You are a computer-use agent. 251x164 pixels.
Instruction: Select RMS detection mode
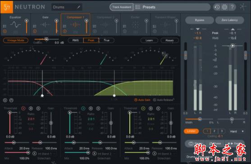(x=76, y=40)
